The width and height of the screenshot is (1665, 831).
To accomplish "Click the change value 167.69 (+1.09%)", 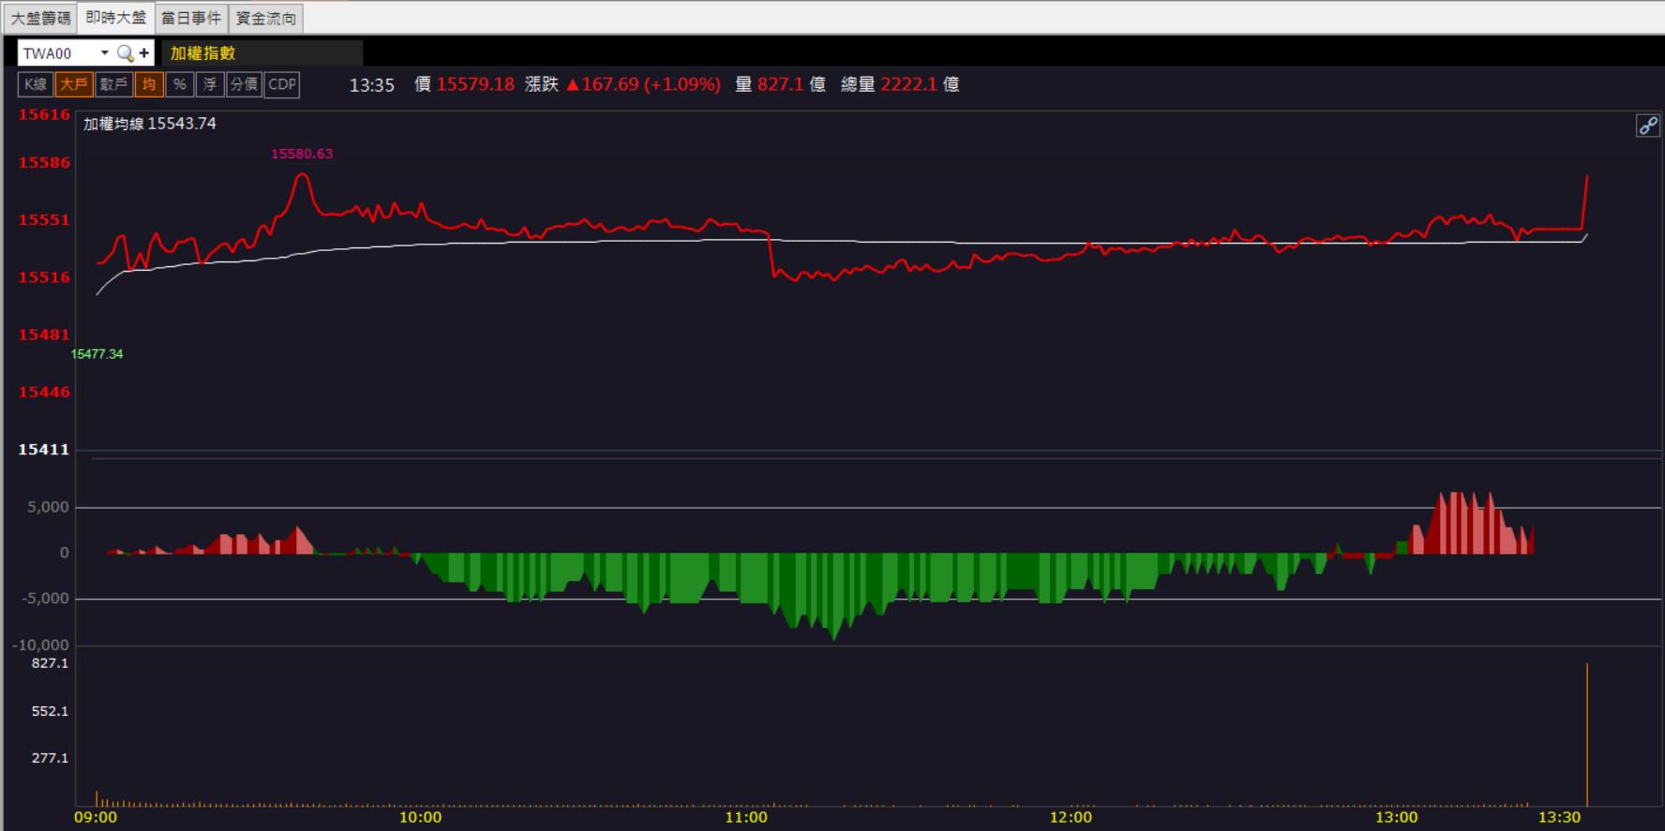I will tap(643, 84).
